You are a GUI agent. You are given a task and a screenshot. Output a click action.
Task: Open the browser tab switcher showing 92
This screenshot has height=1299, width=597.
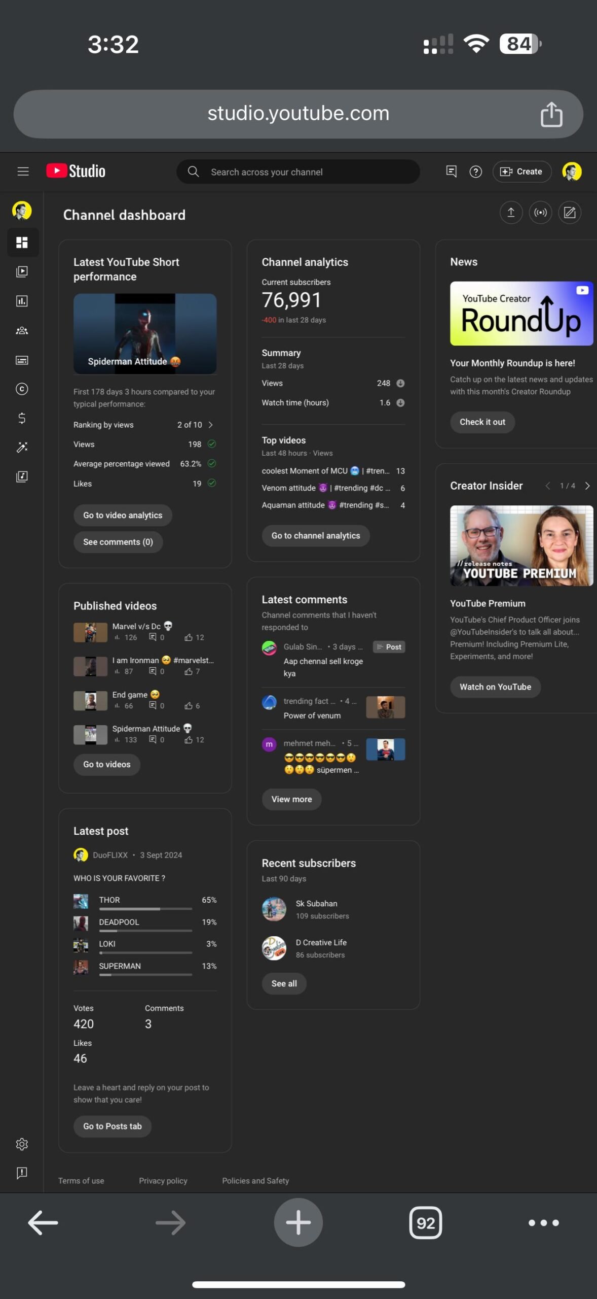(426, 1223)
